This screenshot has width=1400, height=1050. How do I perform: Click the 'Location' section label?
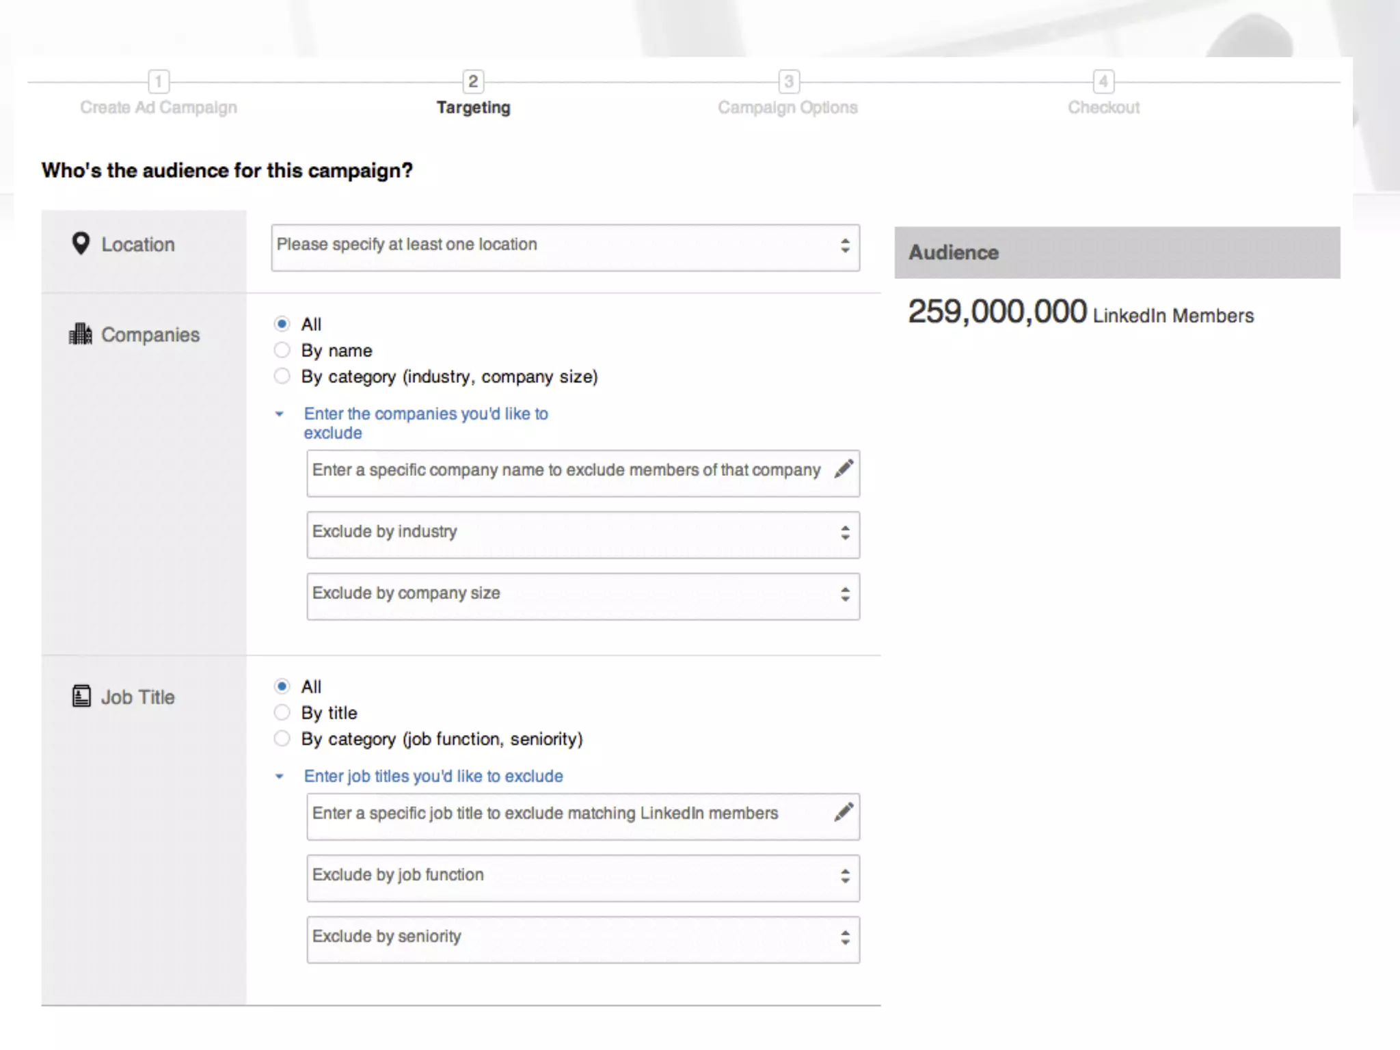click(138, 244)
